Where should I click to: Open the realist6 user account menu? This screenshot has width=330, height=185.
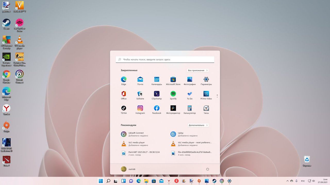click(128, 169)
